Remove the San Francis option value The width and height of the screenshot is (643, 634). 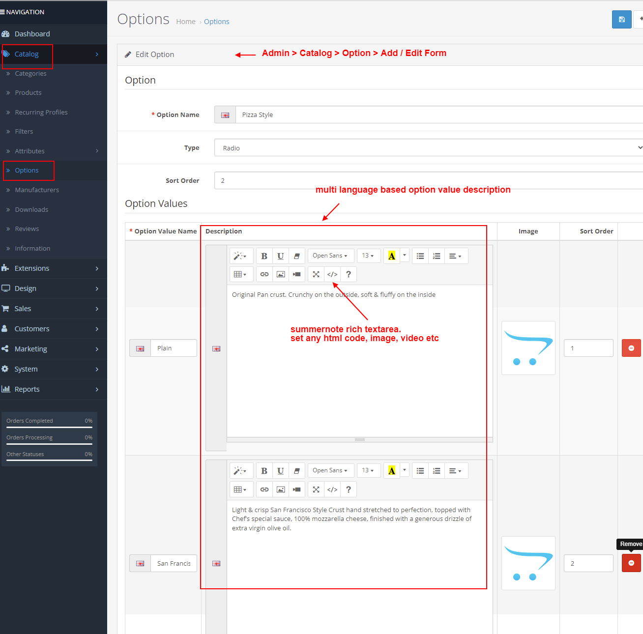(631, 563)
